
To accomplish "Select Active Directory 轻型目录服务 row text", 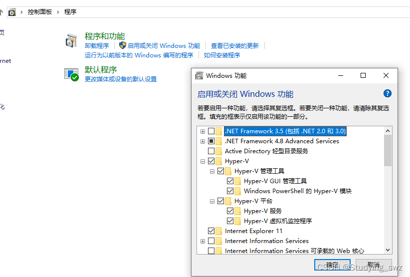I will tap(266, 151).
